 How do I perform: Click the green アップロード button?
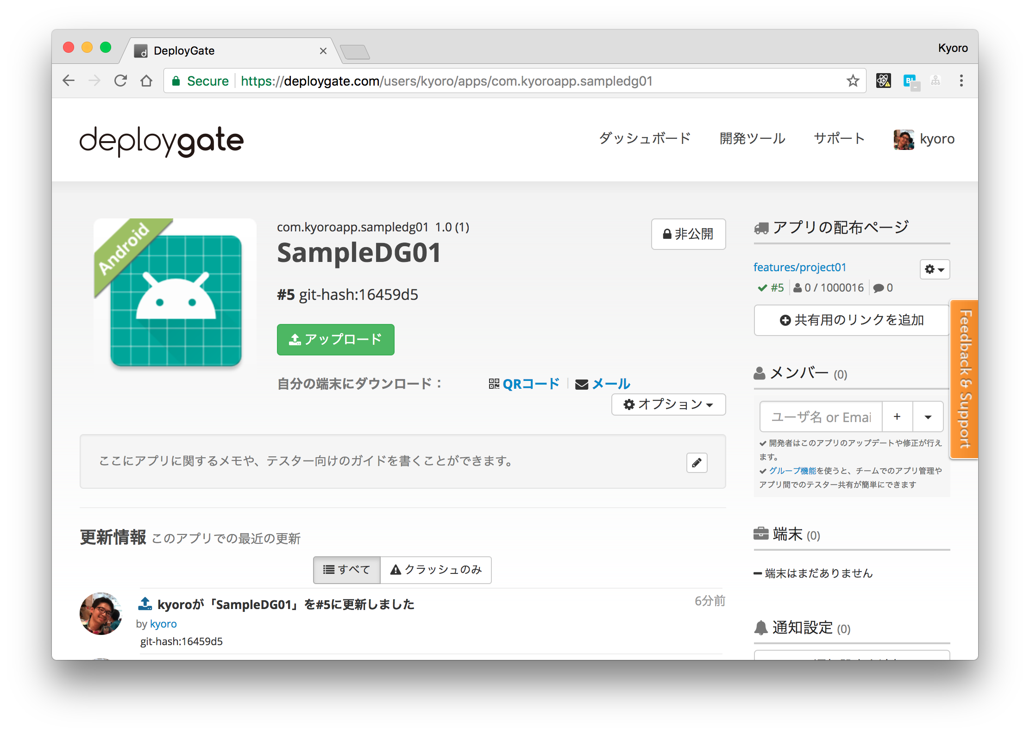pyautogui.click(x=335, y=340)
